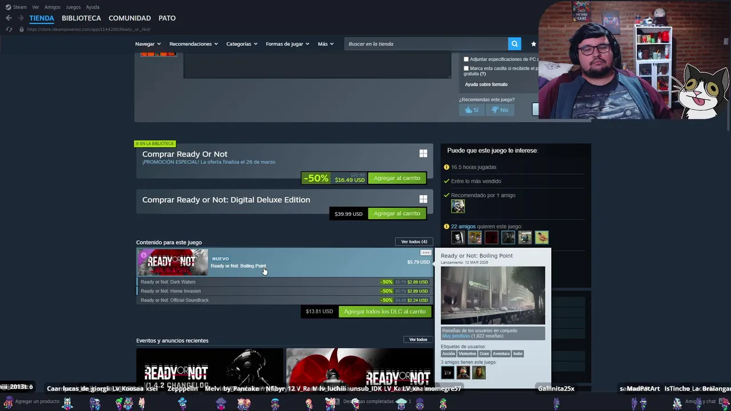Image resolution: width=731 pixels, height=411 pixels.
Task: Click the Indie user tag
Action: pos(517,353)
